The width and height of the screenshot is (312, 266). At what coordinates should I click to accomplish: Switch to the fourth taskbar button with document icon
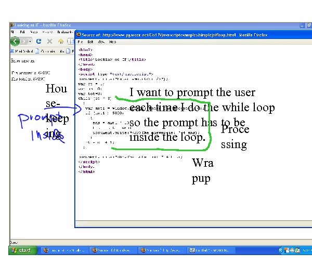pos(211,250)
